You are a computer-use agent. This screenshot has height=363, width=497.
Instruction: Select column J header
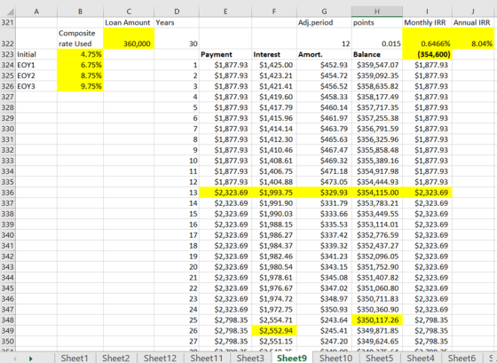click(472, 12)
